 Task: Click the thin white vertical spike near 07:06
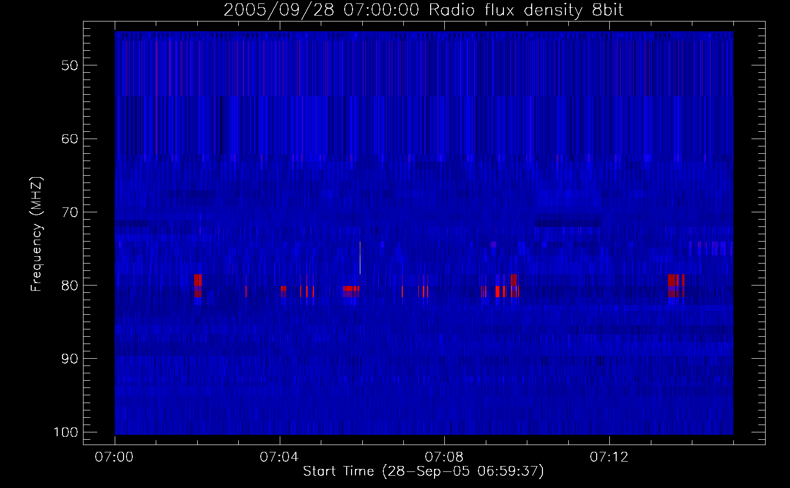[360, 258]
